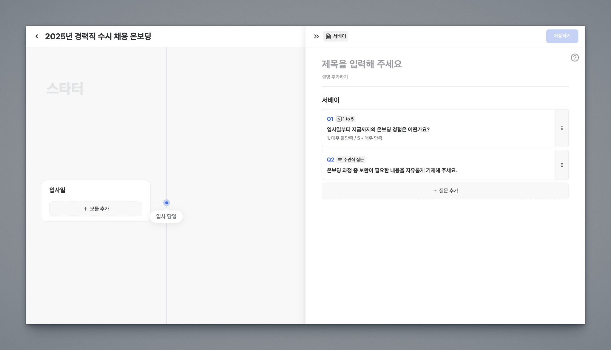The width and height of the screenshot is (611, 350).
Task: Open the help question mark icon
Action: [x=575, y=58]
